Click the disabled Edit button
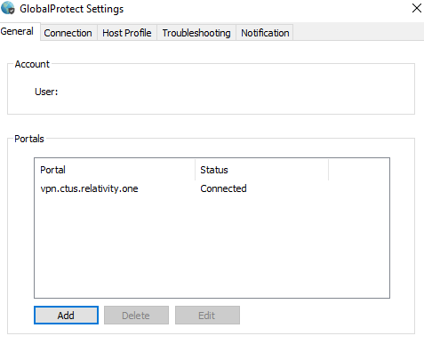The width and height of the screenshot is (424, 352). click(207, 316)
